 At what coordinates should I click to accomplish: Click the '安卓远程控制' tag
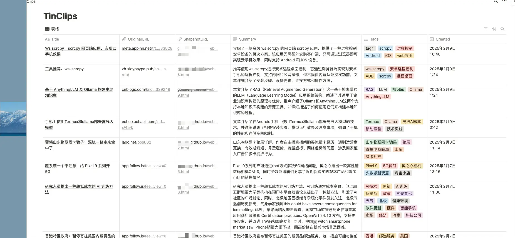click(x=401, y=69)
